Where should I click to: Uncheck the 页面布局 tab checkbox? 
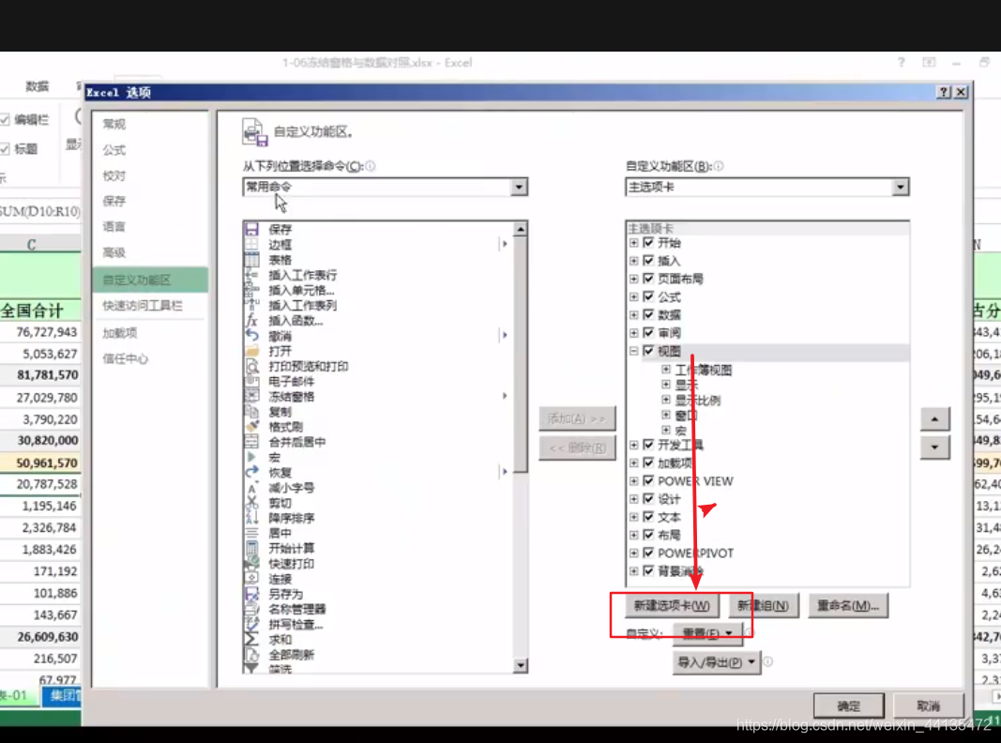click(x=648, y=279)
